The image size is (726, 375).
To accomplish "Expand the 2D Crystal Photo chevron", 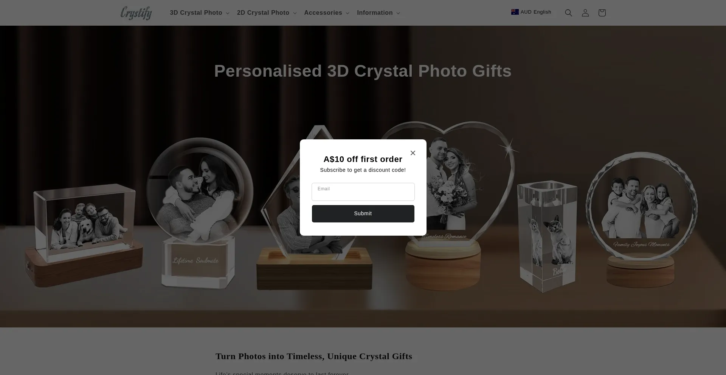I will click(295, 13).
